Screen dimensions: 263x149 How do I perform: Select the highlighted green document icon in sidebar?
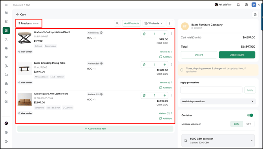coord(6,31)
